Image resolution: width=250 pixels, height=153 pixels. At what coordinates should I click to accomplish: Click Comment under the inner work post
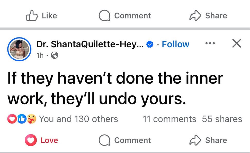(x=125, y=140)
